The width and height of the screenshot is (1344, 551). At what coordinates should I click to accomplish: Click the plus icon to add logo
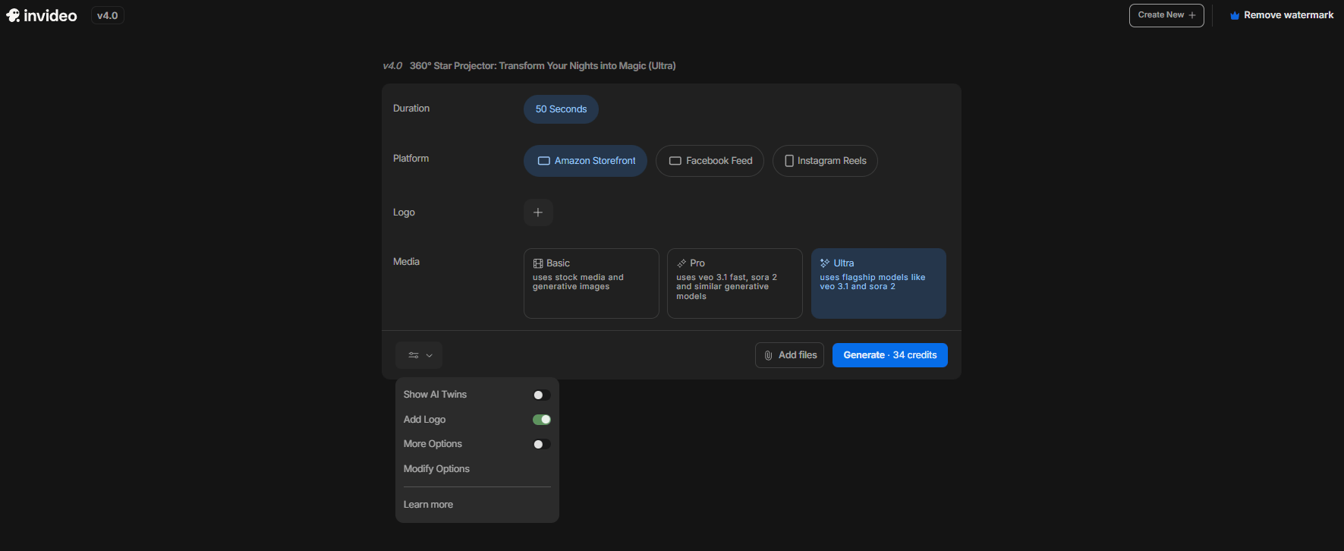tap(538, 213)
